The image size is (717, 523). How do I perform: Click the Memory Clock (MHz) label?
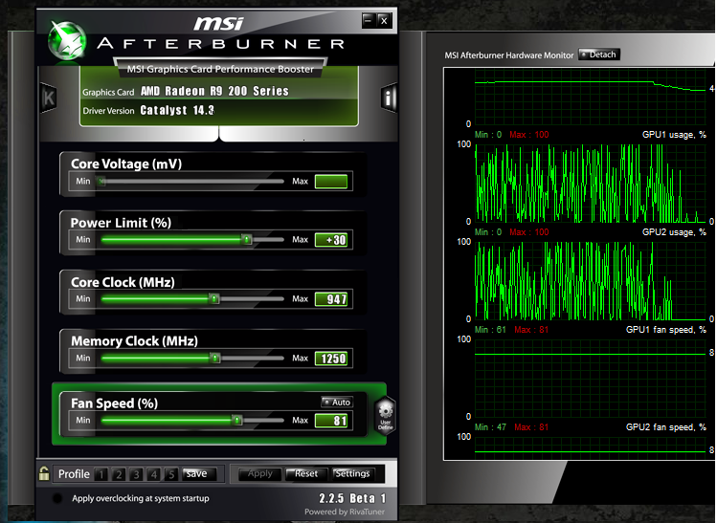point(134,341)
